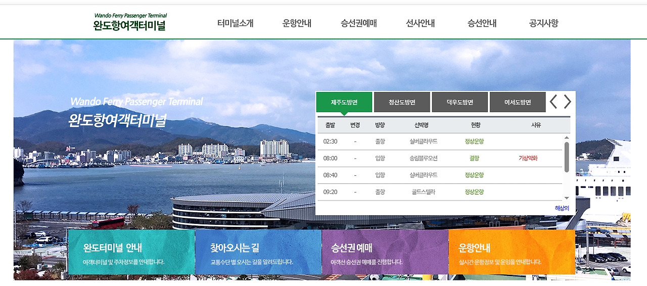Click 입항 direction in the 08:40 row
Screen dimensions: 647x286
(380, 175)
